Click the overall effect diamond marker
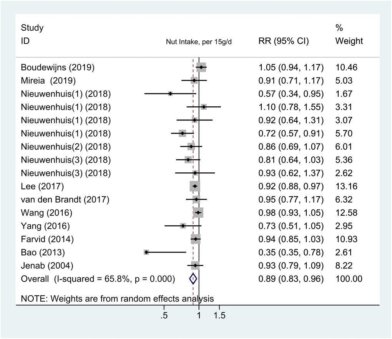392x339 pixels. click(193, 279)
